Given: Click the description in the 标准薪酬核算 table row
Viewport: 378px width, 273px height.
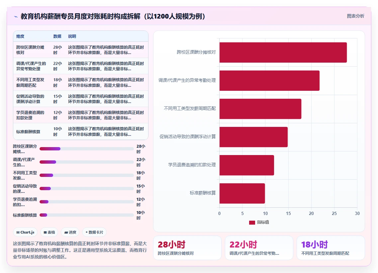Looking at the screenshot, I should pyautogui.click(x=106, y=132).
